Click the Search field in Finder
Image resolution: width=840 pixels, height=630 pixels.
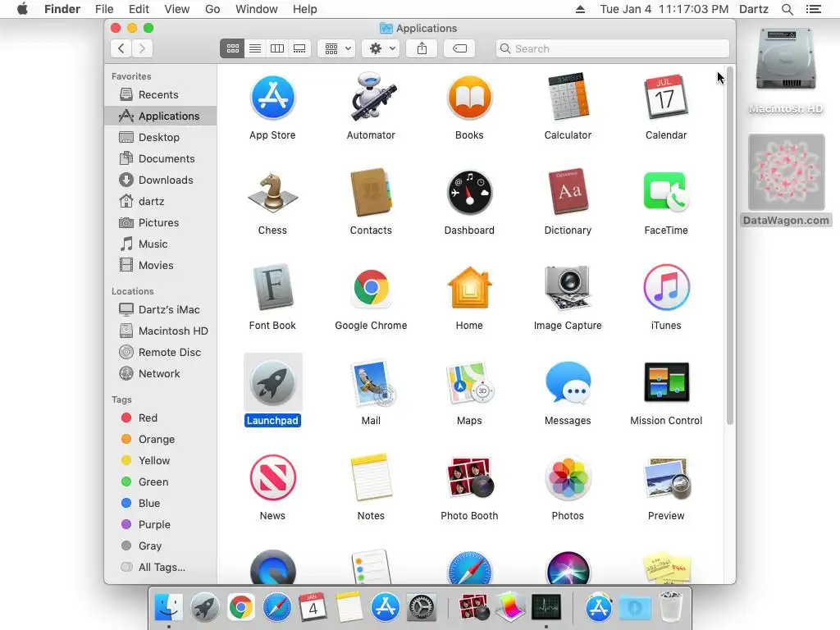[x=612, y=48]
